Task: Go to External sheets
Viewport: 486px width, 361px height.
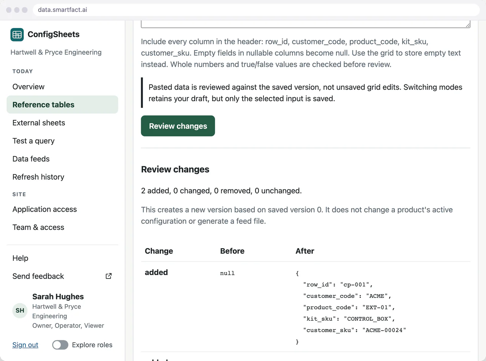Action: pos(62,123)
